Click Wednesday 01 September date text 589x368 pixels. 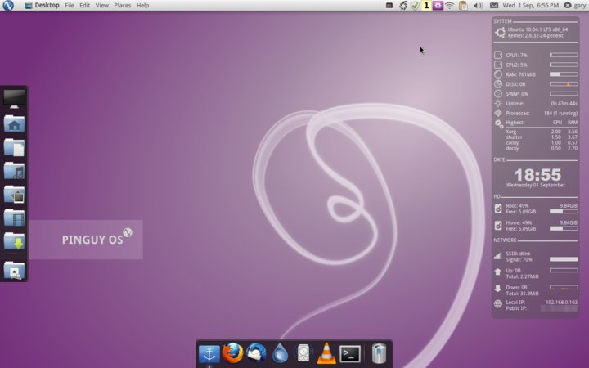click(536, 185)
